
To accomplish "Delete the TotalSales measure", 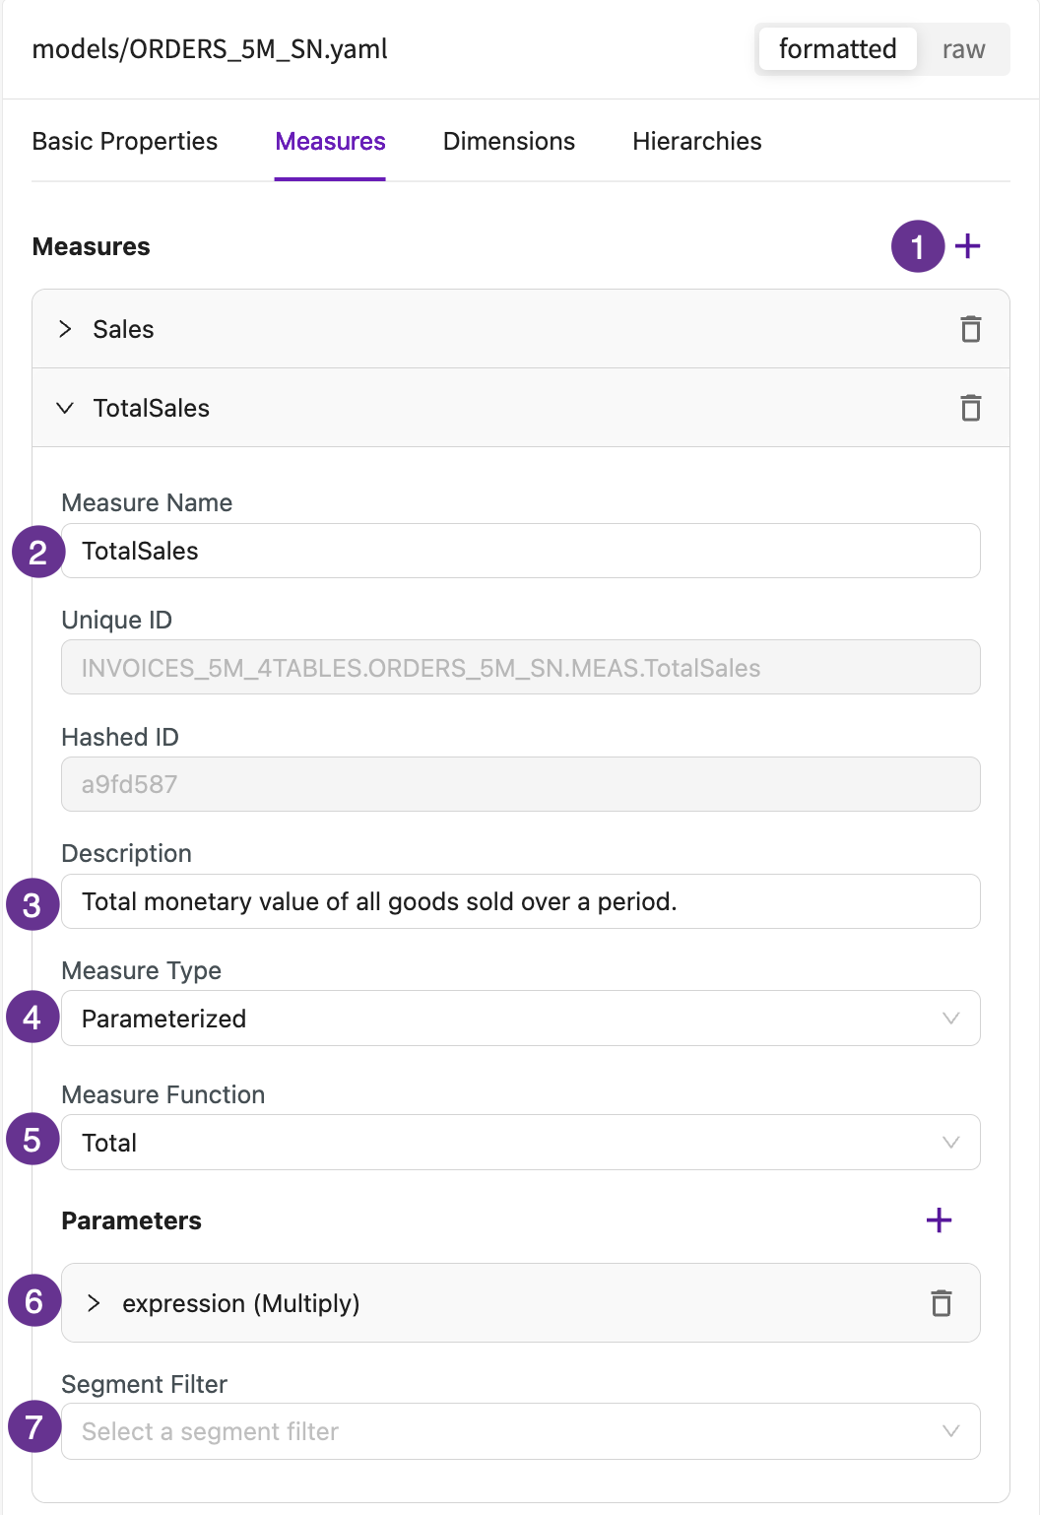I will point(970,408).
